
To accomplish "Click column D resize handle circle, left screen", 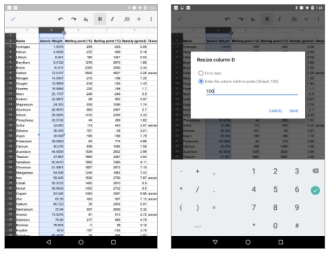I will point(64,33).
